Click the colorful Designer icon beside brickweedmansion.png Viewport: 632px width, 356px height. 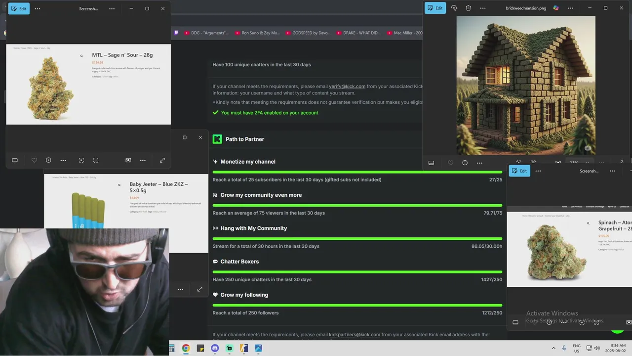556,8
